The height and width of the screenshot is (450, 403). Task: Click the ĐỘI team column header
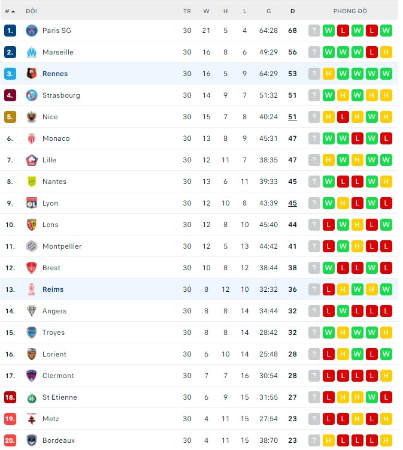coord(31,11)
